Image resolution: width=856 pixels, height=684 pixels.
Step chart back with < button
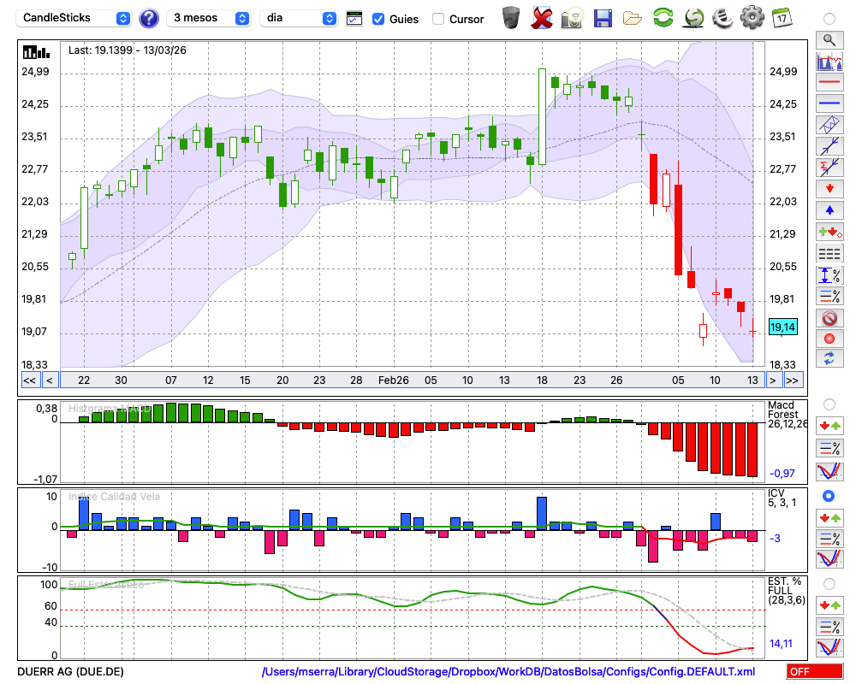(49, 380)
